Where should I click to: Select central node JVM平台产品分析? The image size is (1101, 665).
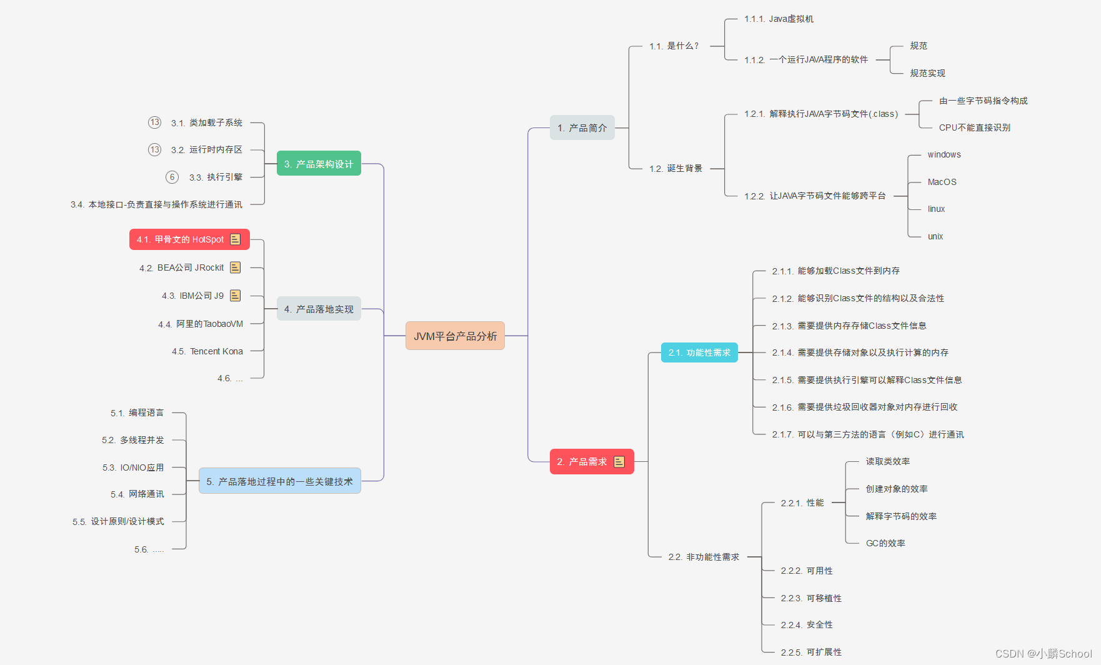tap(455, 336)
